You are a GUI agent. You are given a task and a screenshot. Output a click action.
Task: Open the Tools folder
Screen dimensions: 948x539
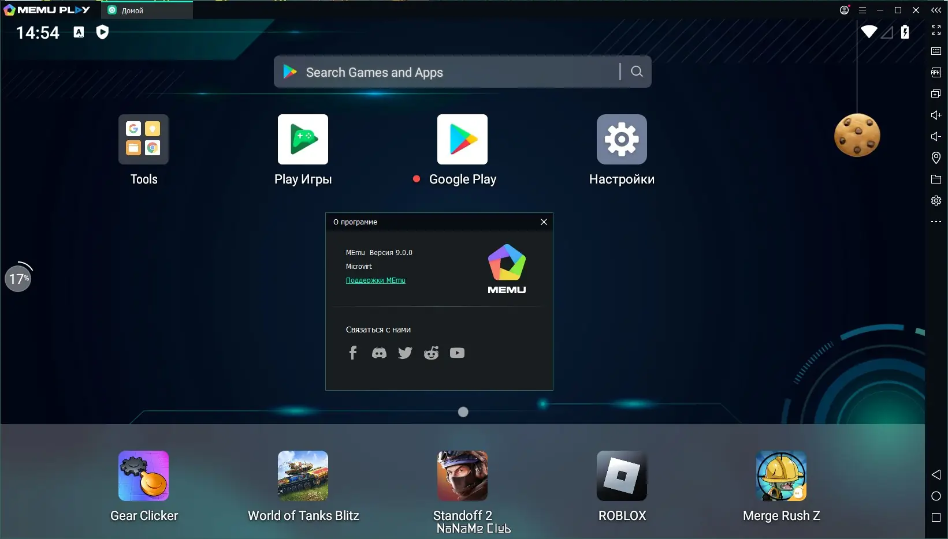click(x=143, y=139)
